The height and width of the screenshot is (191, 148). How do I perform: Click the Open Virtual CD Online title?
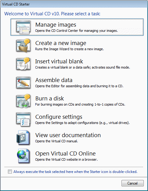tap(65, 153)
